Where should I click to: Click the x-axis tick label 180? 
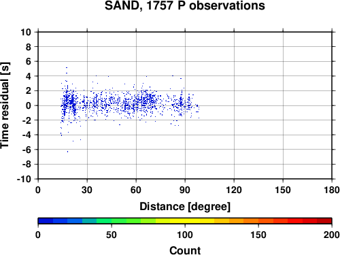click(x=332, y=190)
